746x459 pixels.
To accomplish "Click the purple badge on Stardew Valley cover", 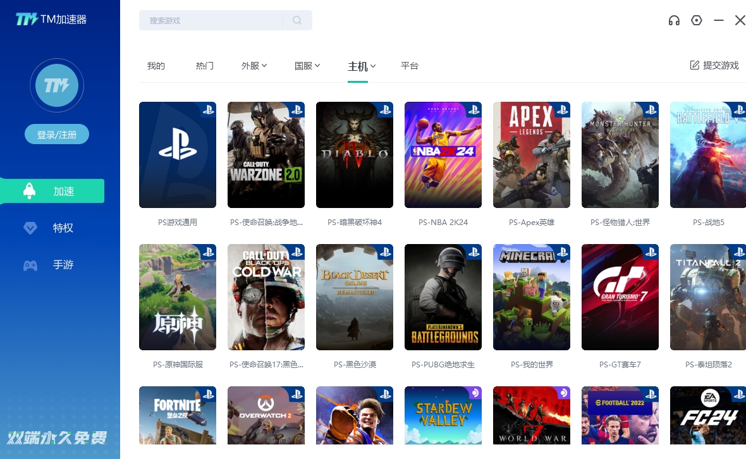I will coord(474,393).
